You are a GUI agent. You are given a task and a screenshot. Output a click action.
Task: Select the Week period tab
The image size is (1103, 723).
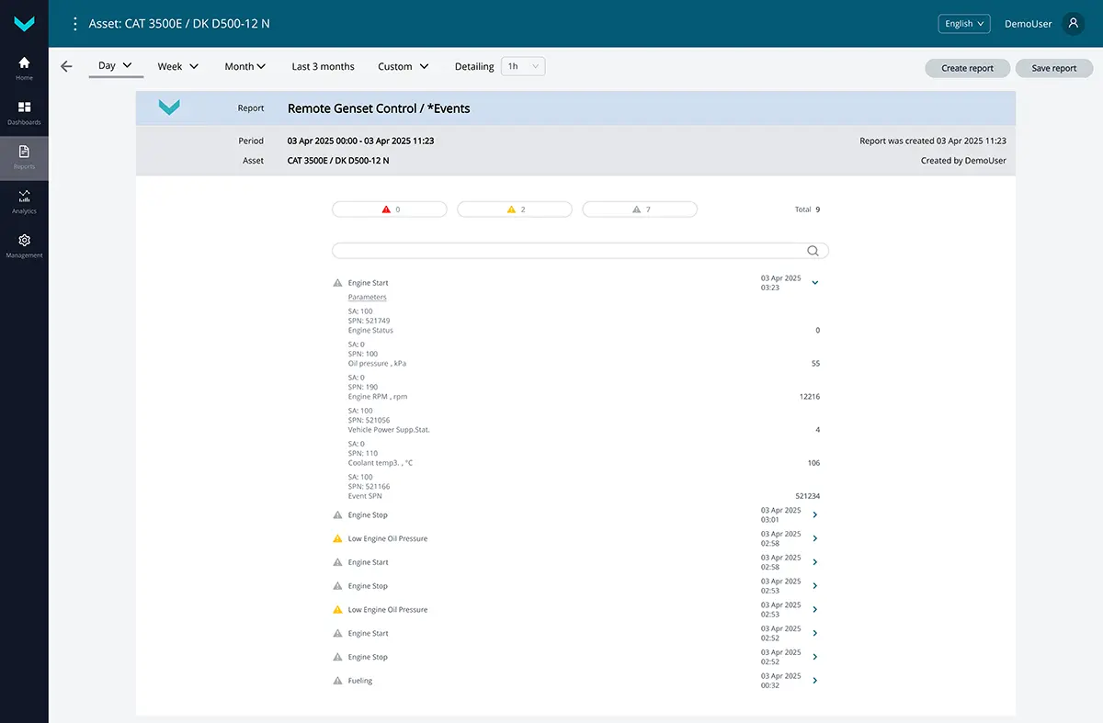[177, 66]
